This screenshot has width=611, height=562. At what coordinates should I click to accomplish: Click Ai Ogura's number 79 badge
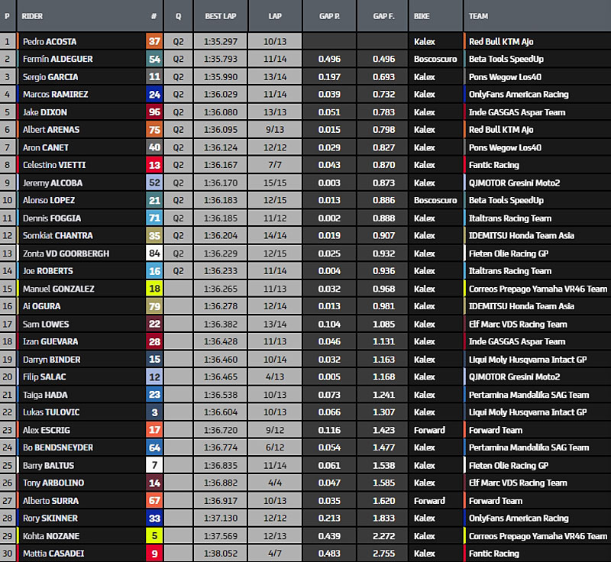(154, 307)
